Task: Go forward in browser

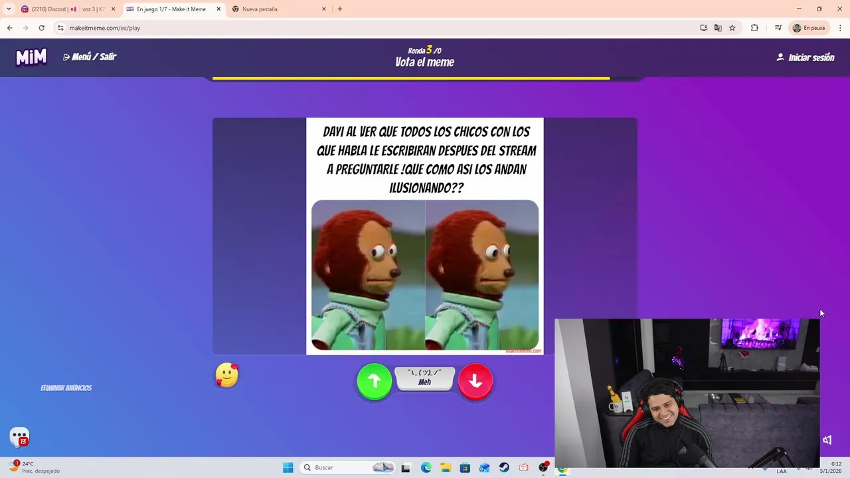Action: tap(25, 28)
